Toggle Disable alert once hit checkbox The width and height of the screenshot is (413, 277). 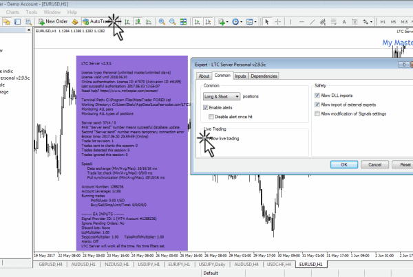[211, 117]
